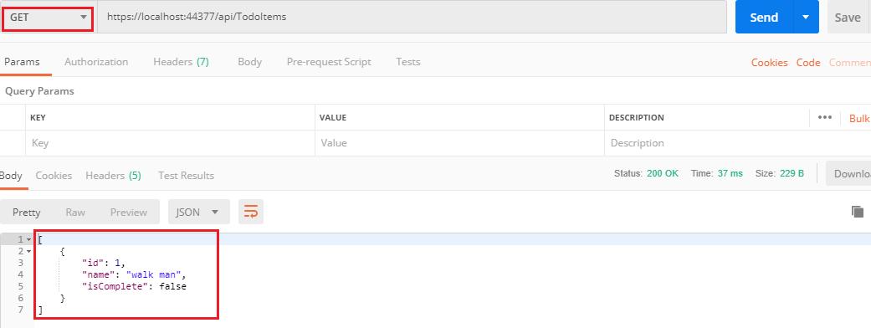This screenshot has height=328, width=871.
Task: Open the request Headers (7) tab
Action: pyautogui.click(x=181, y=62)
